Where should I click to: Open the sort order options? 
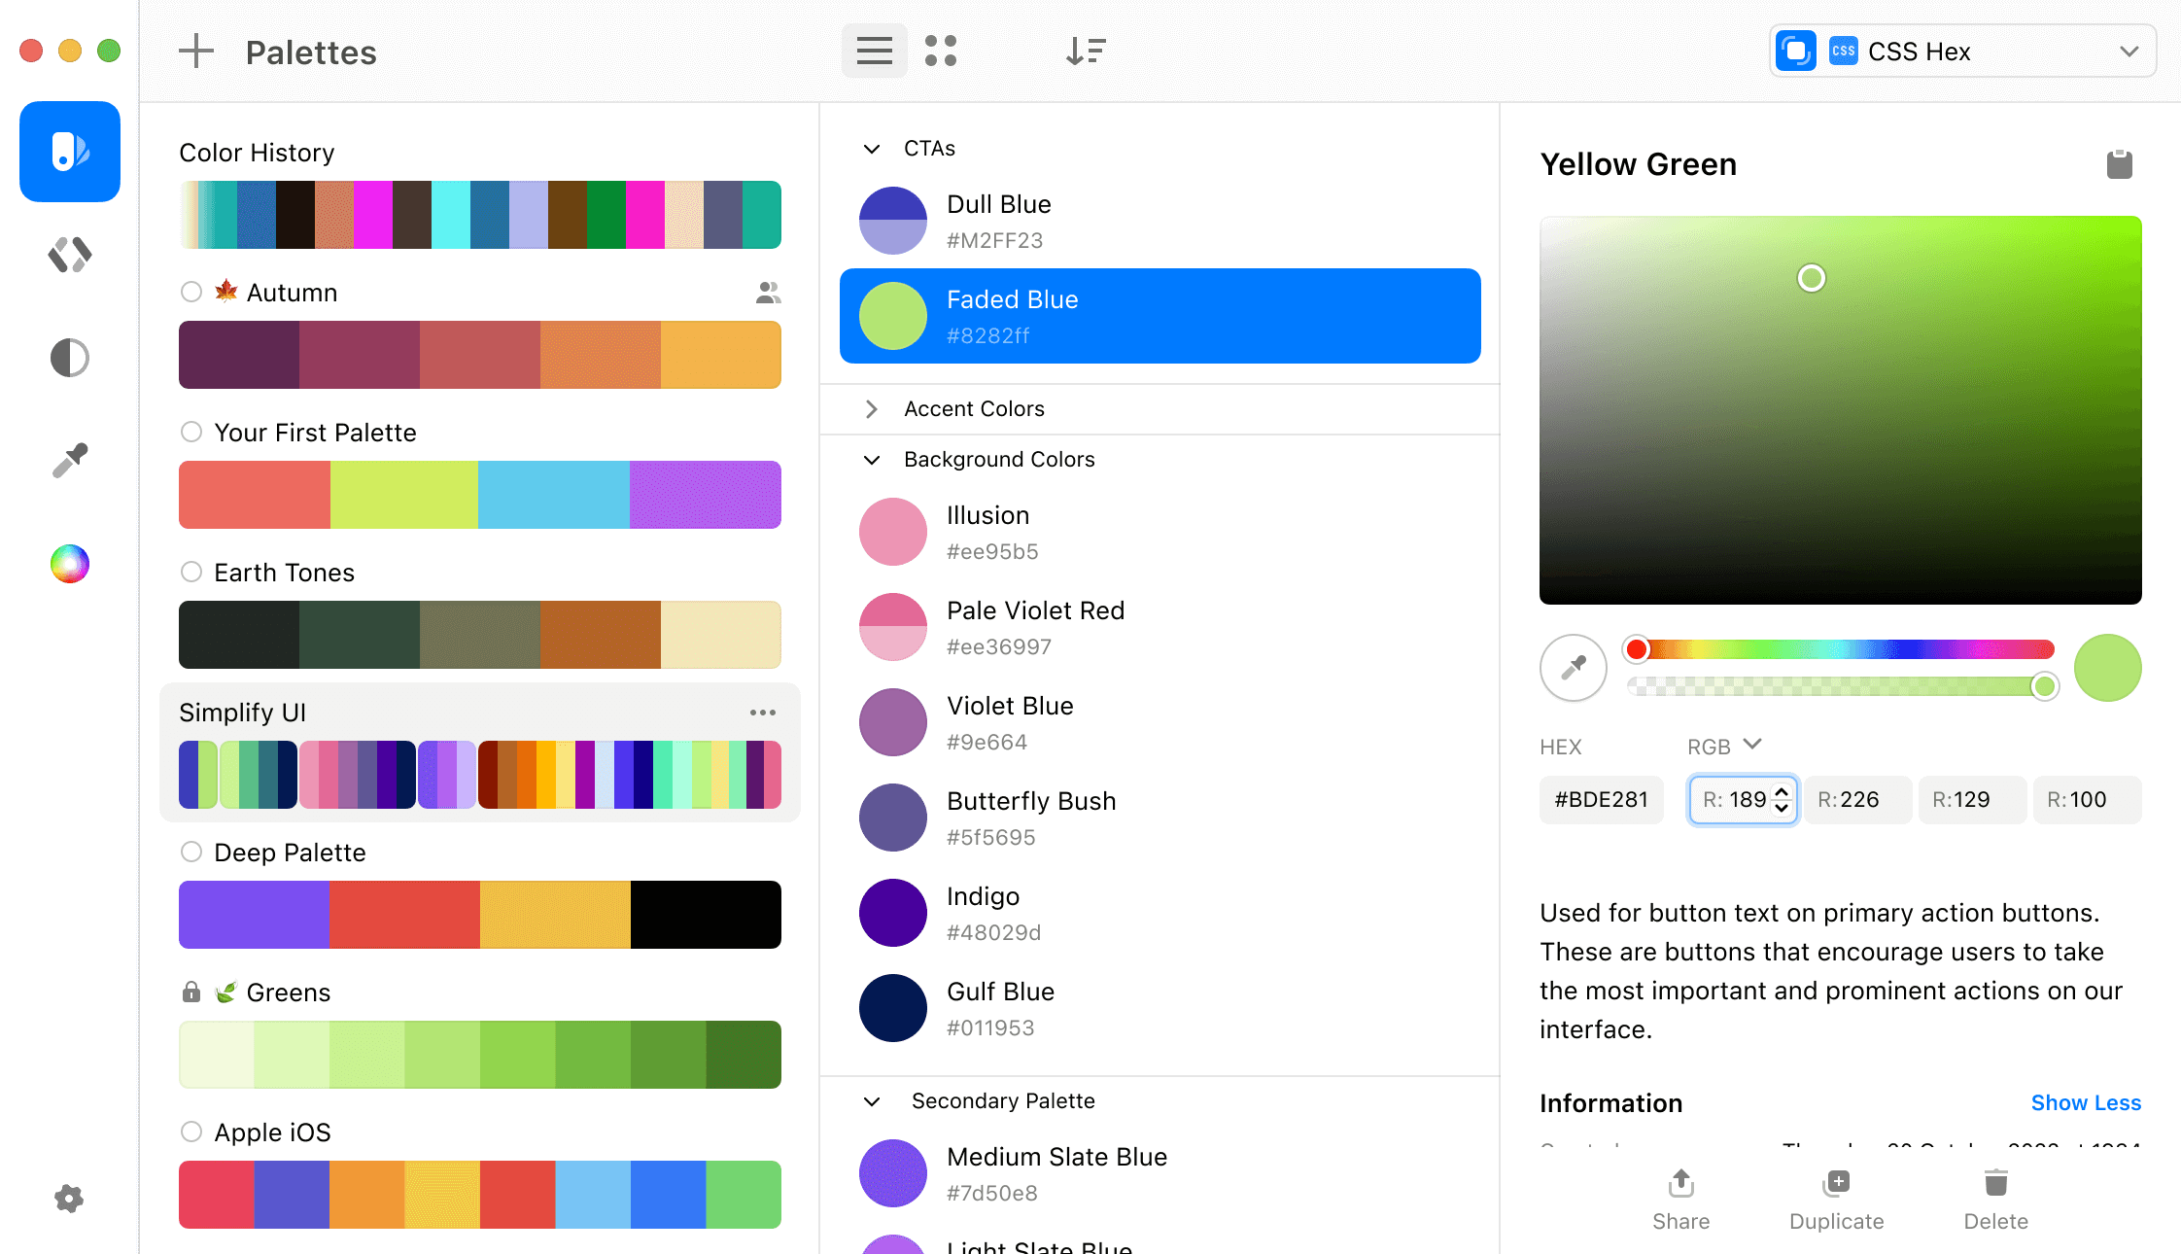click(1086, 52)
